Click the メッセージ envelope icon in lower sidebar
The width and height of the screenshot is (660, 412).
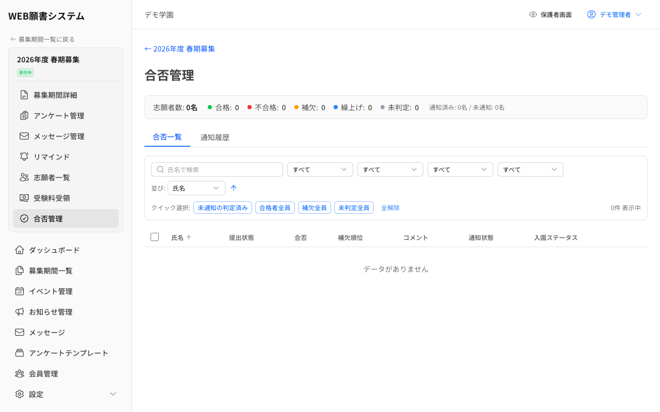coord(20,332)
